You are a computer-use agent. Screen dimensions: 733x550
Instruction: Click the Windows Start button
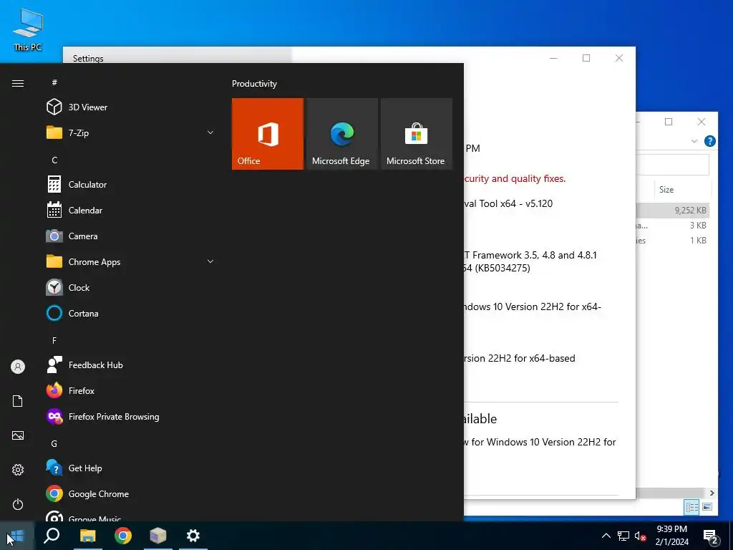(x=17, y=536)
